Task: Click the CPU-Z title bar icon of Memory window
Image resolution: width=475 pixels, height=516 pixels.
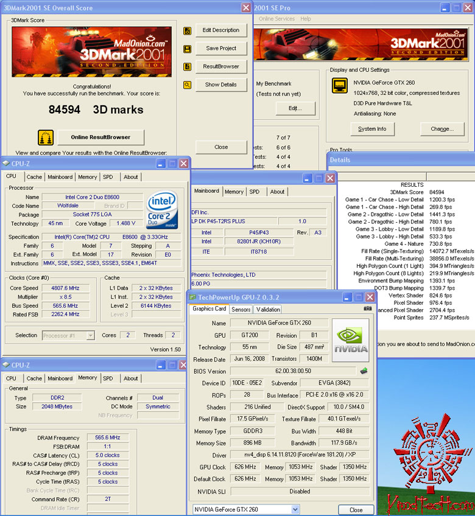Action: (x=6, y=364)
